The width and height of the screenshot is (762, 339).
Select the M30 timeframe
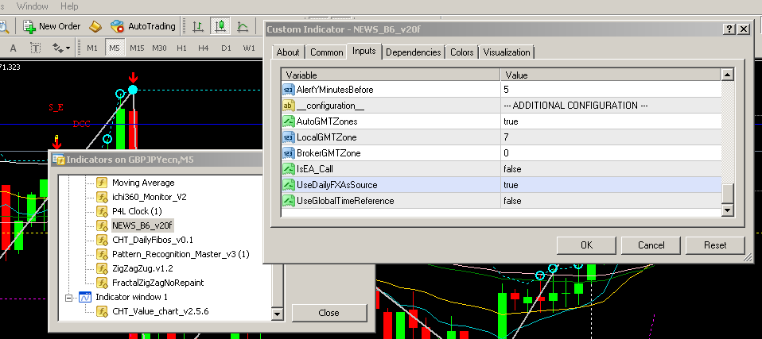159,48
